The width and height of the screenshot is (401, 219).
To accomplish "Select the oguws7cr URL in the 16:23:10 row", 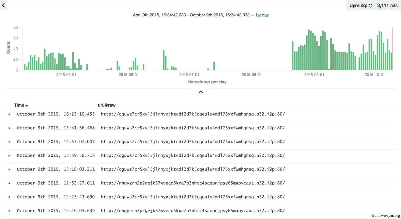I will [x=193, y=114].
